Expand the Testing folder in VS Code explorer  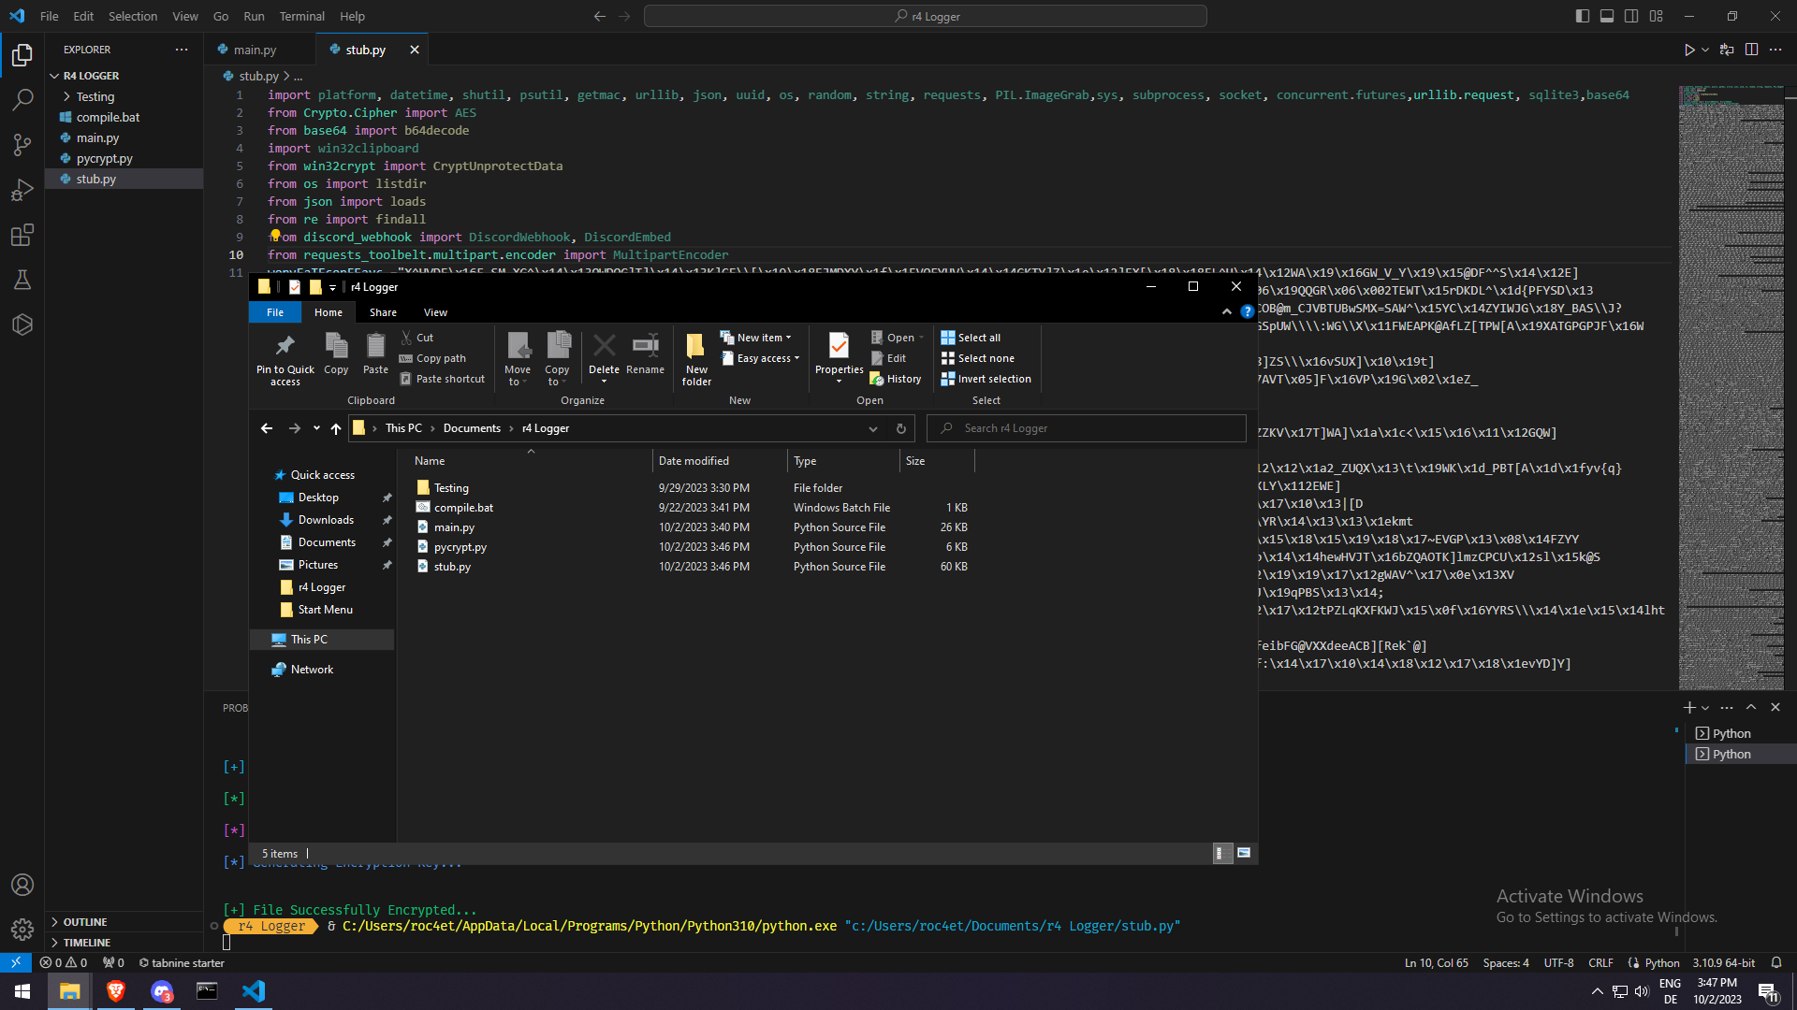[x=66, y=96]
